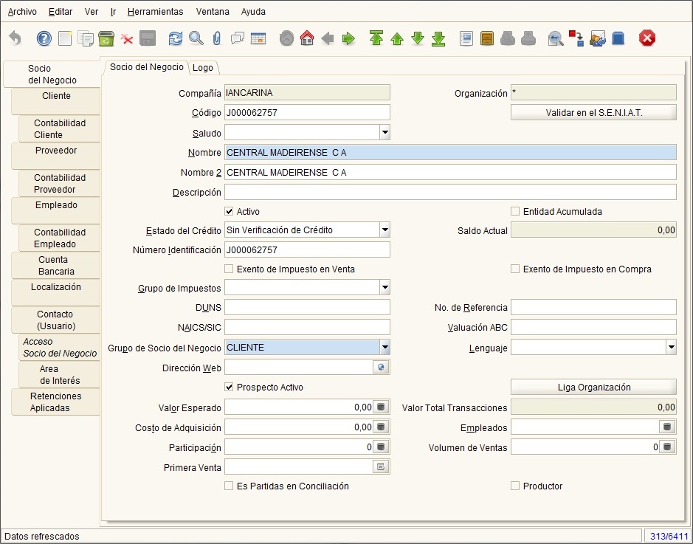Enable Exento de Impuesto en Venta
The image size is (693, 544).
(x=229, y=269)
